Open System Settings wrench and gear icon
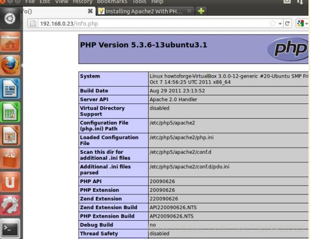310x239 pixels. pos(10,205)
